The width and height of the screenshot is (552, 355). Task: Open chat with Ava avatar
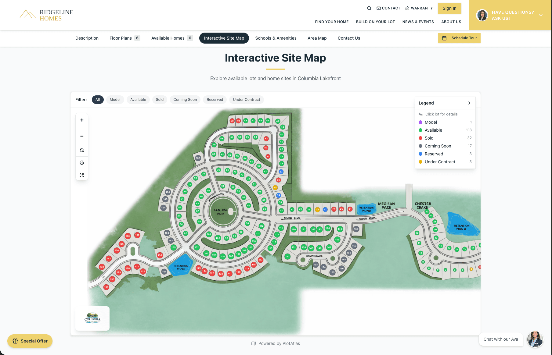click(535, 339)
